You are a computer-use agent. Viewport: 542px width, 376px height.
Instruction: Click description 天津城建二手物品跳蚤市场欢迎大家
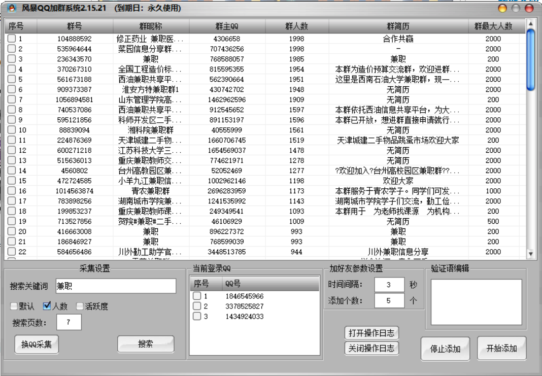(398, 141)
